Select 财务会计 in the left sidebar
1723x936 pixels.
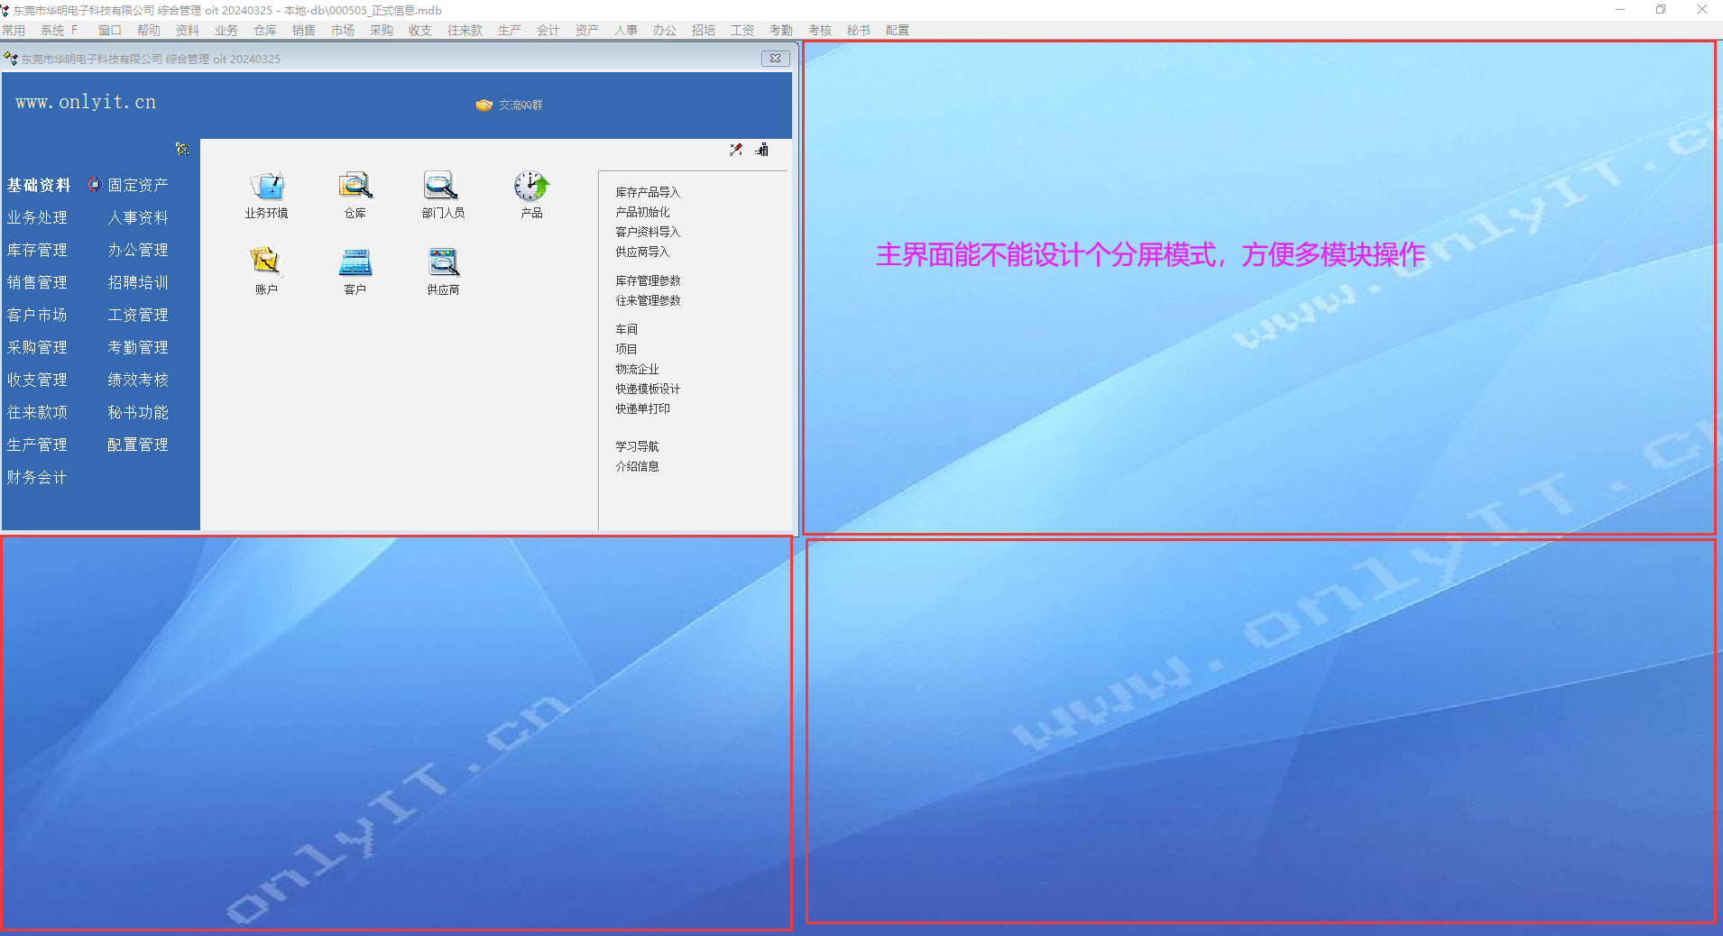point(37,477)
